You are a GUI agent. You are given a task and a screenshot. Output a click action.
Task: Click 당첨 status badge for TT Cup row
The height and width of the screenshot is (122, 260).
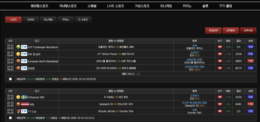[x=251, y=111]
